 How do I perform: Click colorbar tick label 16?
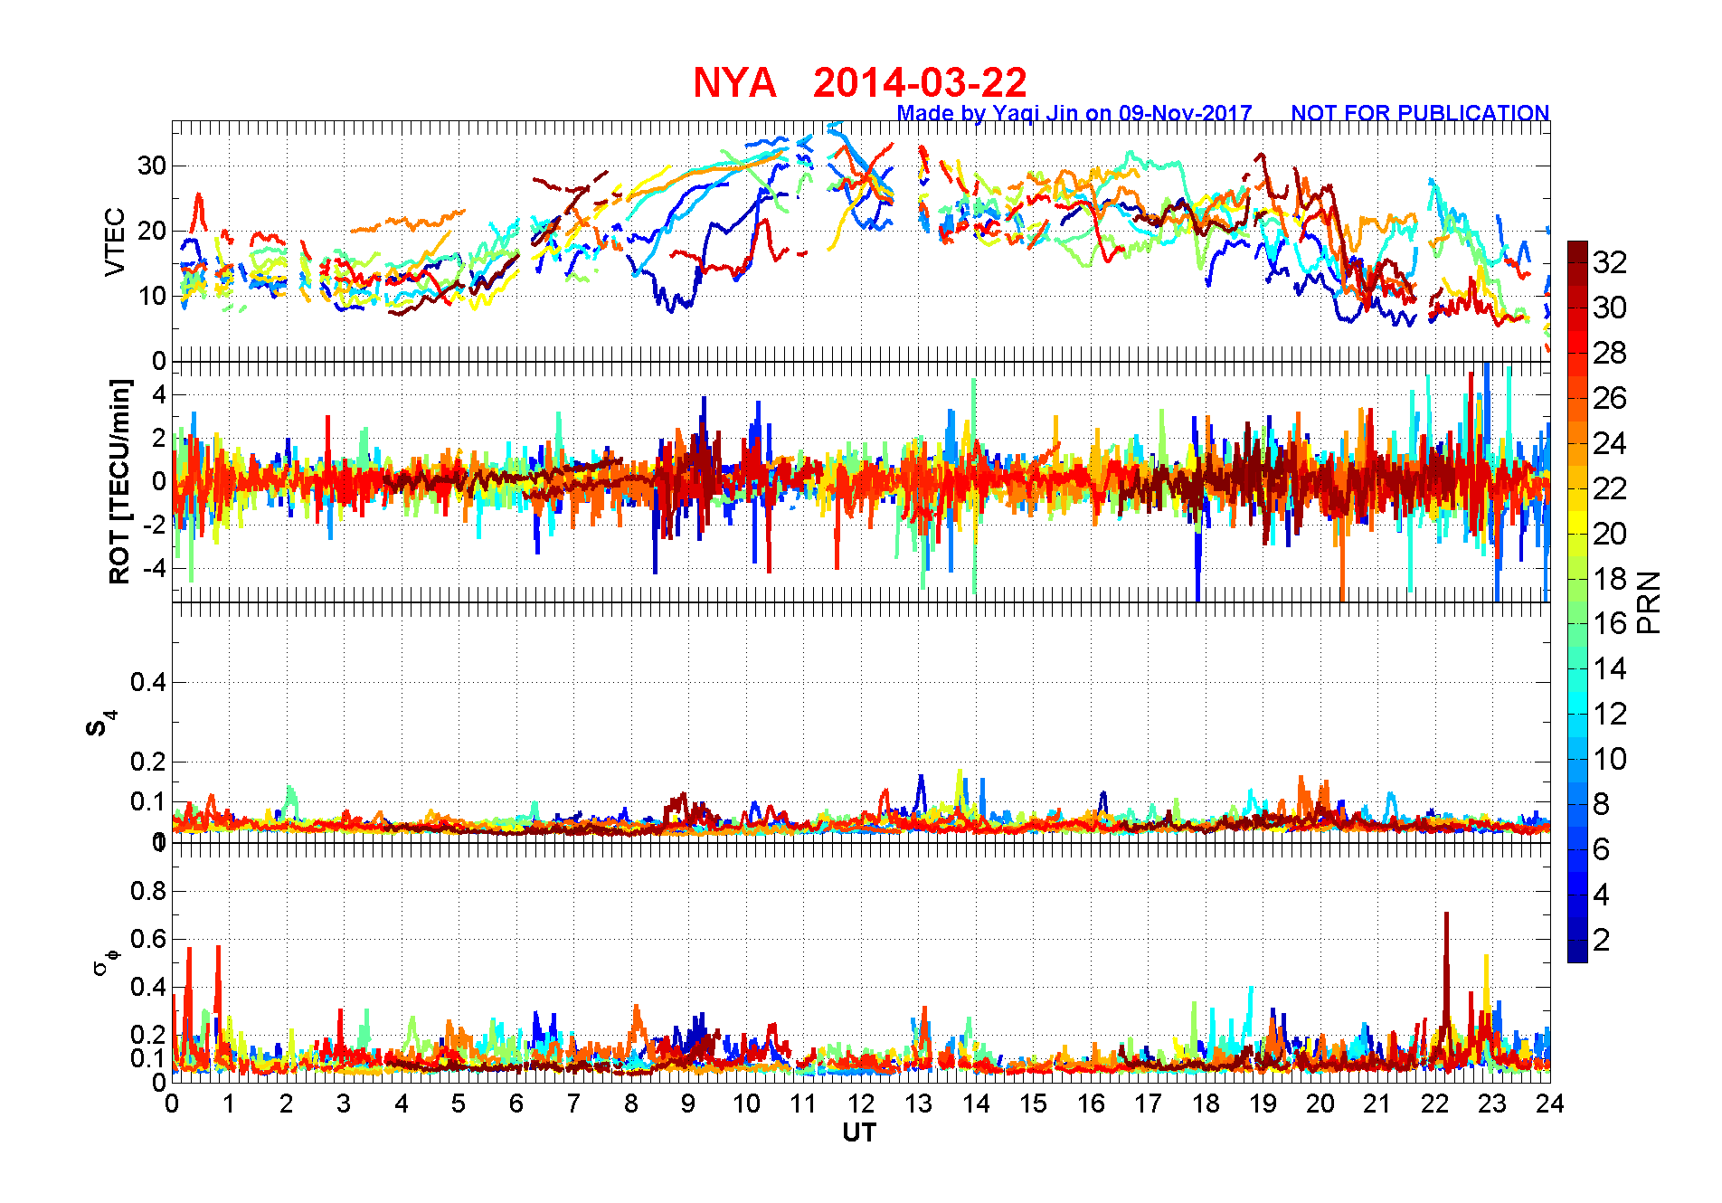tap(1610, 623)
